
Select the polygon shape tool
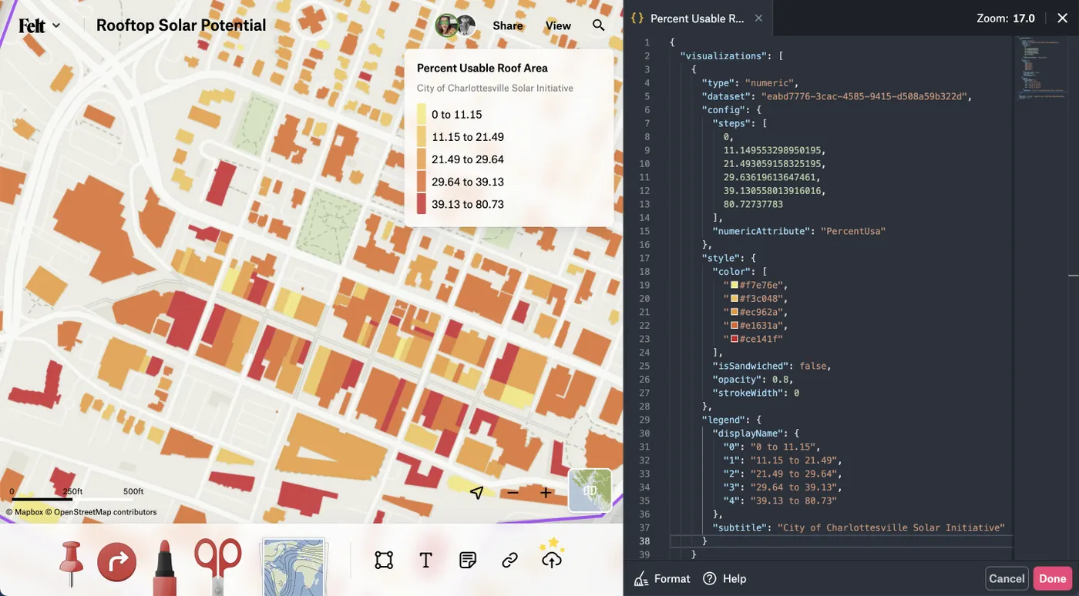coord(384,561)
